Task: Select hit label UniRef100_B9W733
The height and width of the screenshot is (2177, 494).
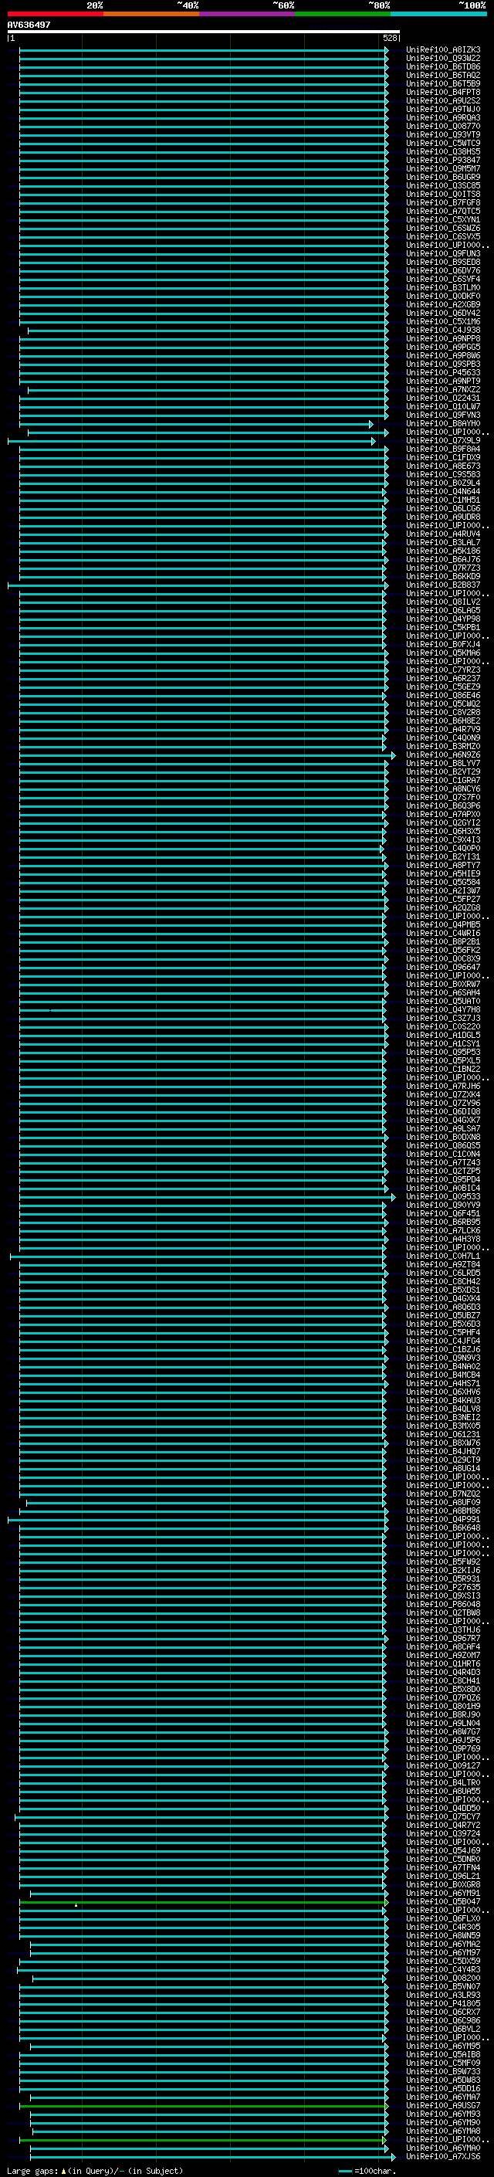Action: pyautogui.click(x=443, y=2071)
